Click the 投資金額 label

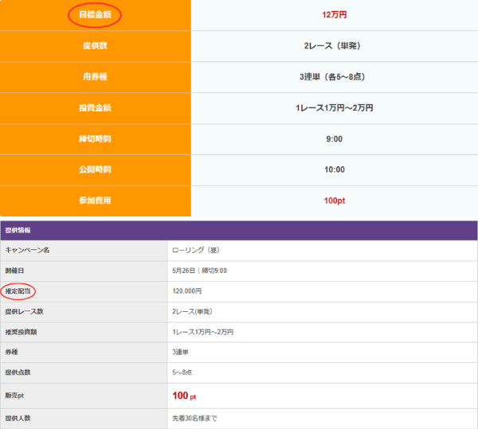click(x=95, y=107)
